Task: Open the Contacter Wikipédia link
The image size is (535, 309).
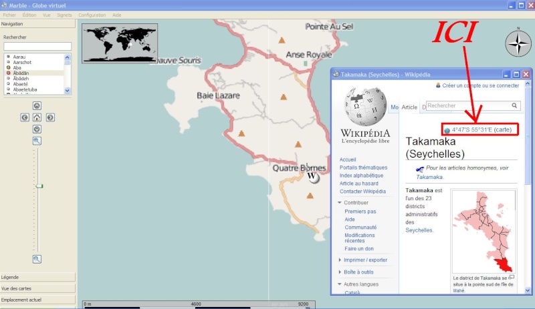Action: coord(362,192)
